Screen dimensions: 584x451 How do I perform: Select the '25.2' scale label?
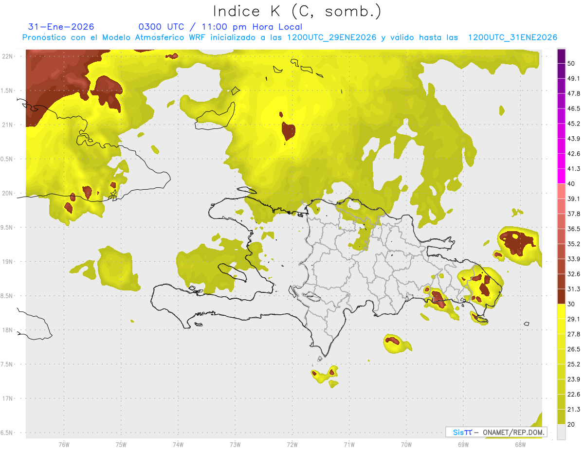tap(574, 364)
